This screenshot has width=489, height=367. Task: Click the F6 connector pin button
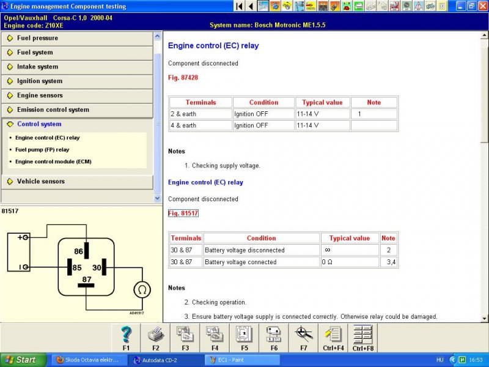(274, 338)
